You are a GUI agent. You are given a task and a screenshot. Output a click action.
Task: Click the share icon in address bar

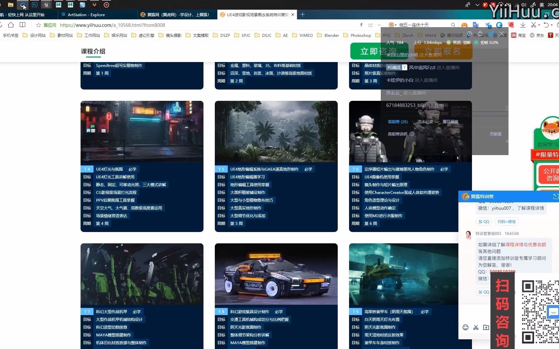(x=370, y=25)
